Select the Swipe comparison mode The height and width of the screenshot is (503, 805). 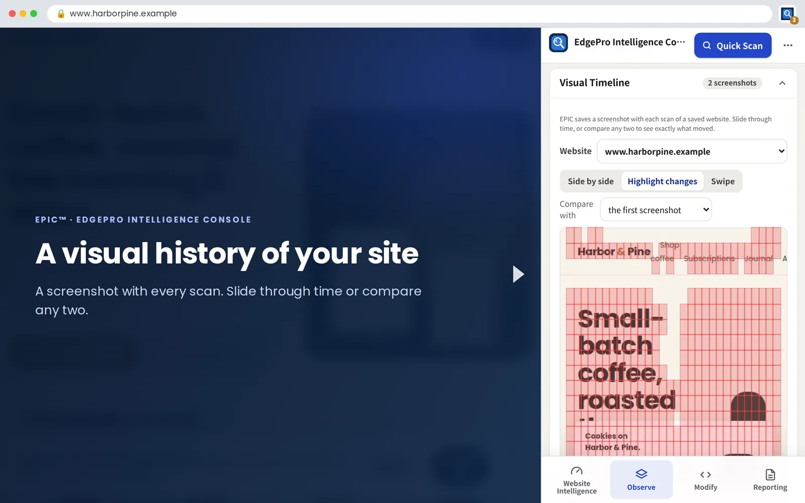pos(722,181)
